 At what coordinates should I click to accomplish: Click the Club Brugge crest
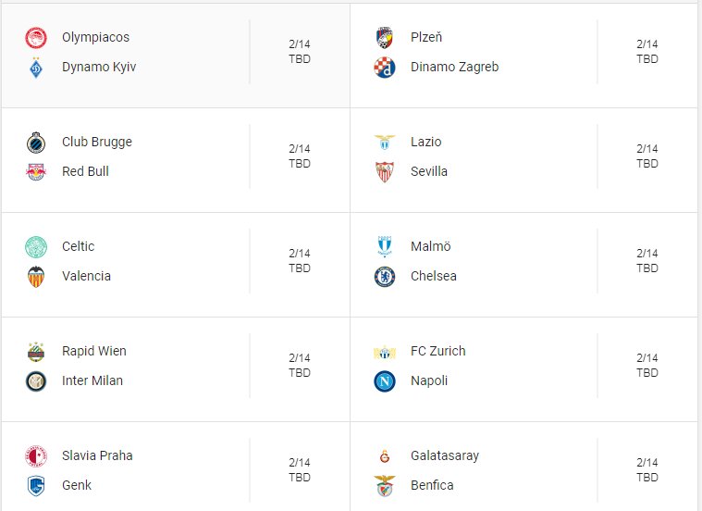[x=36, y=143]
